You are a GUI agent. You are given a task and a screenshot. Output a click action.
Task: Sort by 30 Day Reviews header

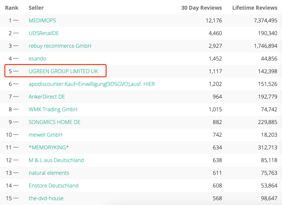201,8
